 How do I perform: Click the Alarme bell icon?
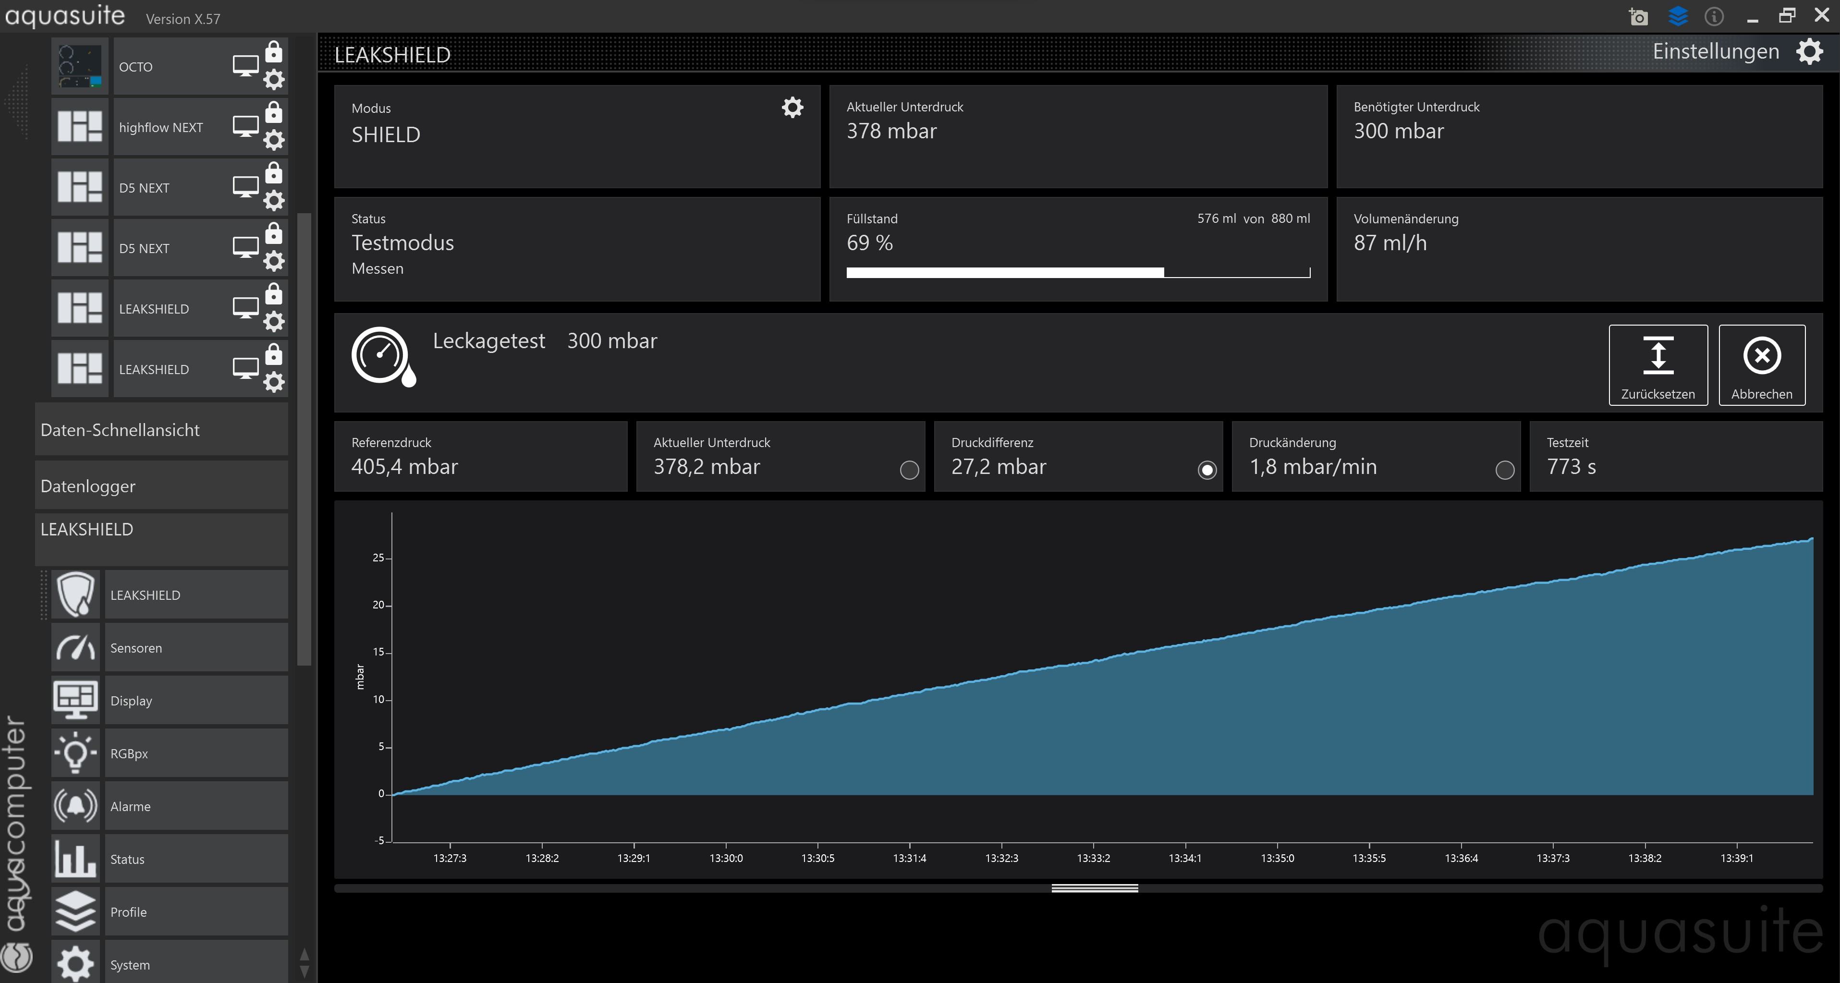pyautogui.click(x=76, y=806)
